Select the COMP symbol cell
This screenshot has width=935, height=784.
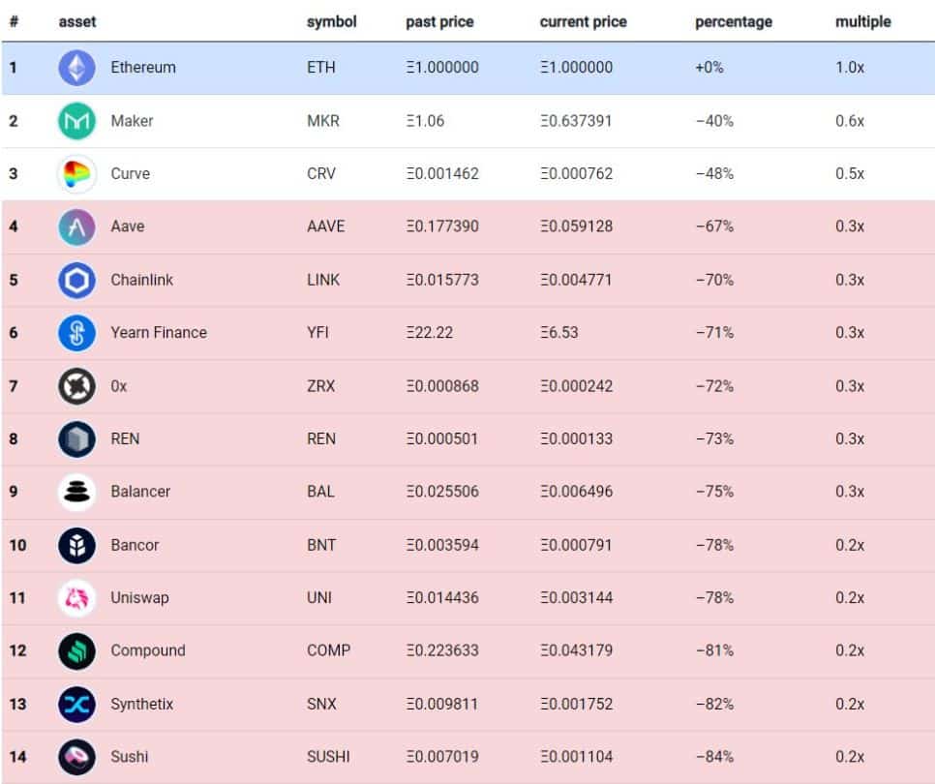pos(327,650)
